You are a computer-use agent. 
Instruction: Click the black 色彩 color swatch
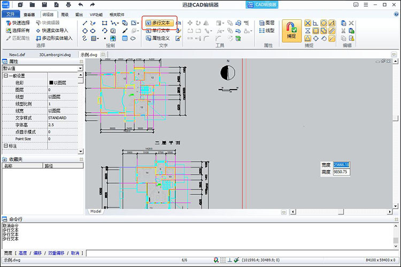click(51, 83)
